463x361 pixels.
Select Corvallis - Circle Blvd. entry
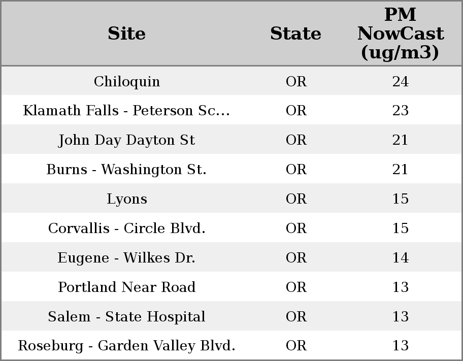pos(126,228)
